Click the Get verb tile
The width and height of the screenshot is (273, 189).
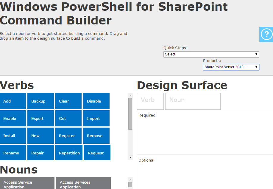point(68,118)
